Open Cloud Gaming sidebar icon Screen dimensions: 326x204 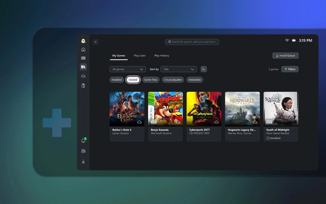[x=83, y=76]
